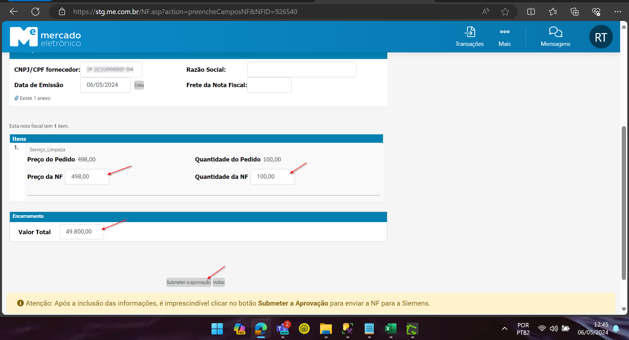Add page to favorites star icon
Viewport: 629px width, 340px height.
click(x=505, y=12)
